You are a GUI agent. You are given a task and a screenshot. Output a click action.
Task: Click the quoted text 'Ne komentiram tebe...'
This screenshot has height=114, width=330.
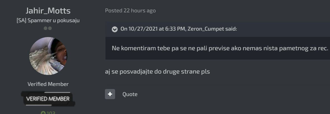pos(220,49)
